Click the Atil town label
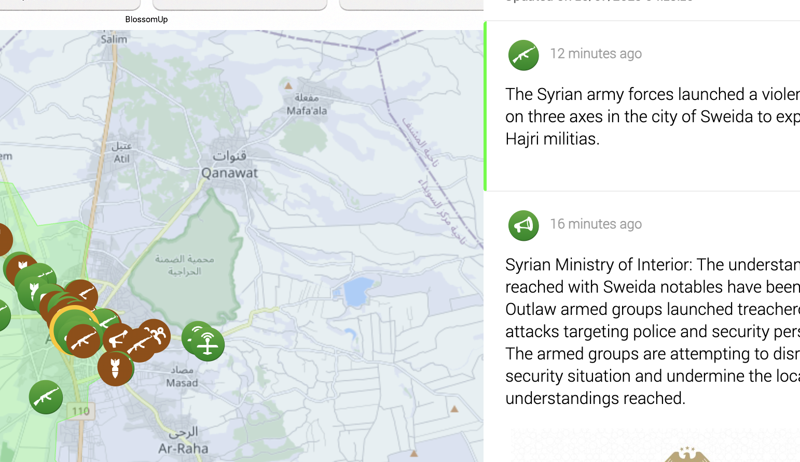This screenshot has height=462, width=800. coord(122,158)
